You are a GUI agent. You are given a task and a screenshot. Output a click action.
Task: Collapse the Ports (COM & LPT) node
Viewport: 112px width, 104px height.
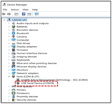tap(9, 77)
